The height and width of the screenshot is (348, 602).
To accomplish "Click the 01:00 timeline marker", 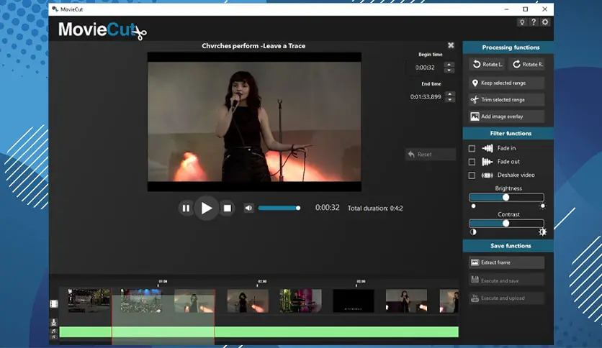I will click(x=163, y=282).
